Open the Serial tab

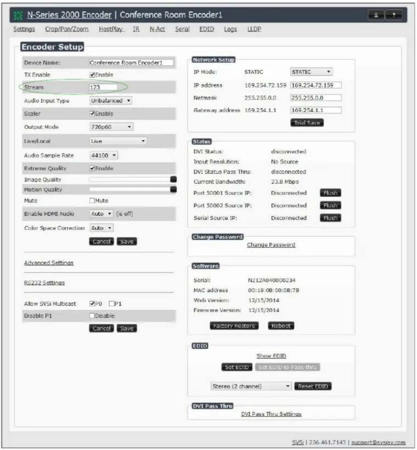point(182,29)
